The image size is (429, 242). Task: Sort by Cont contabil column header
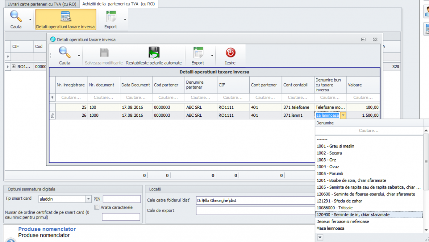tap(298, 85)
